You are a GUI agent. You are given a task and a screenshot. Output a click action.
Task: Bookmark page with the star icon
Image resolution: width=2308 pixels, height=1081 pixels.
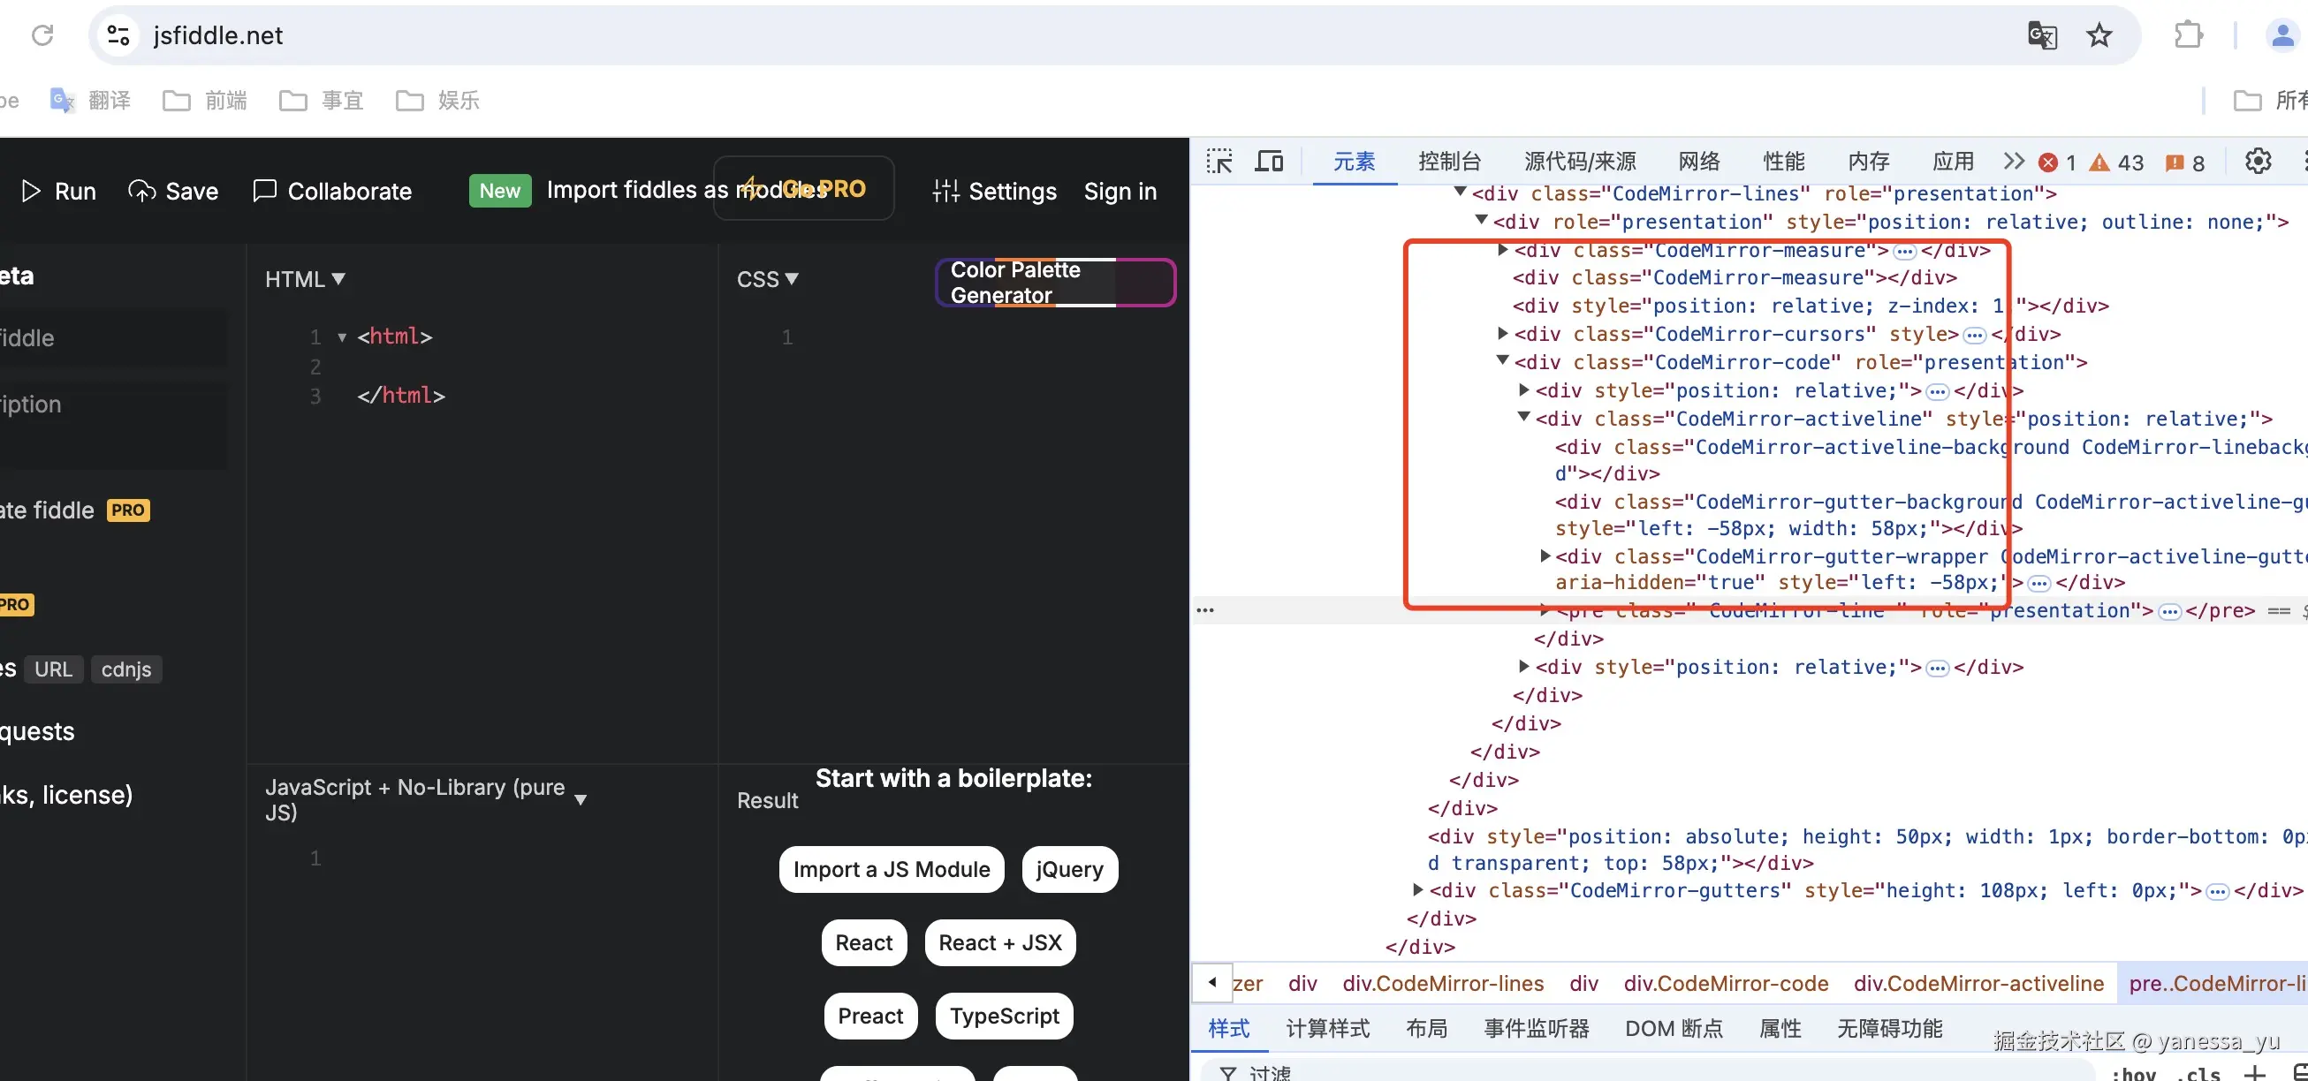[x=2099, y=35]
